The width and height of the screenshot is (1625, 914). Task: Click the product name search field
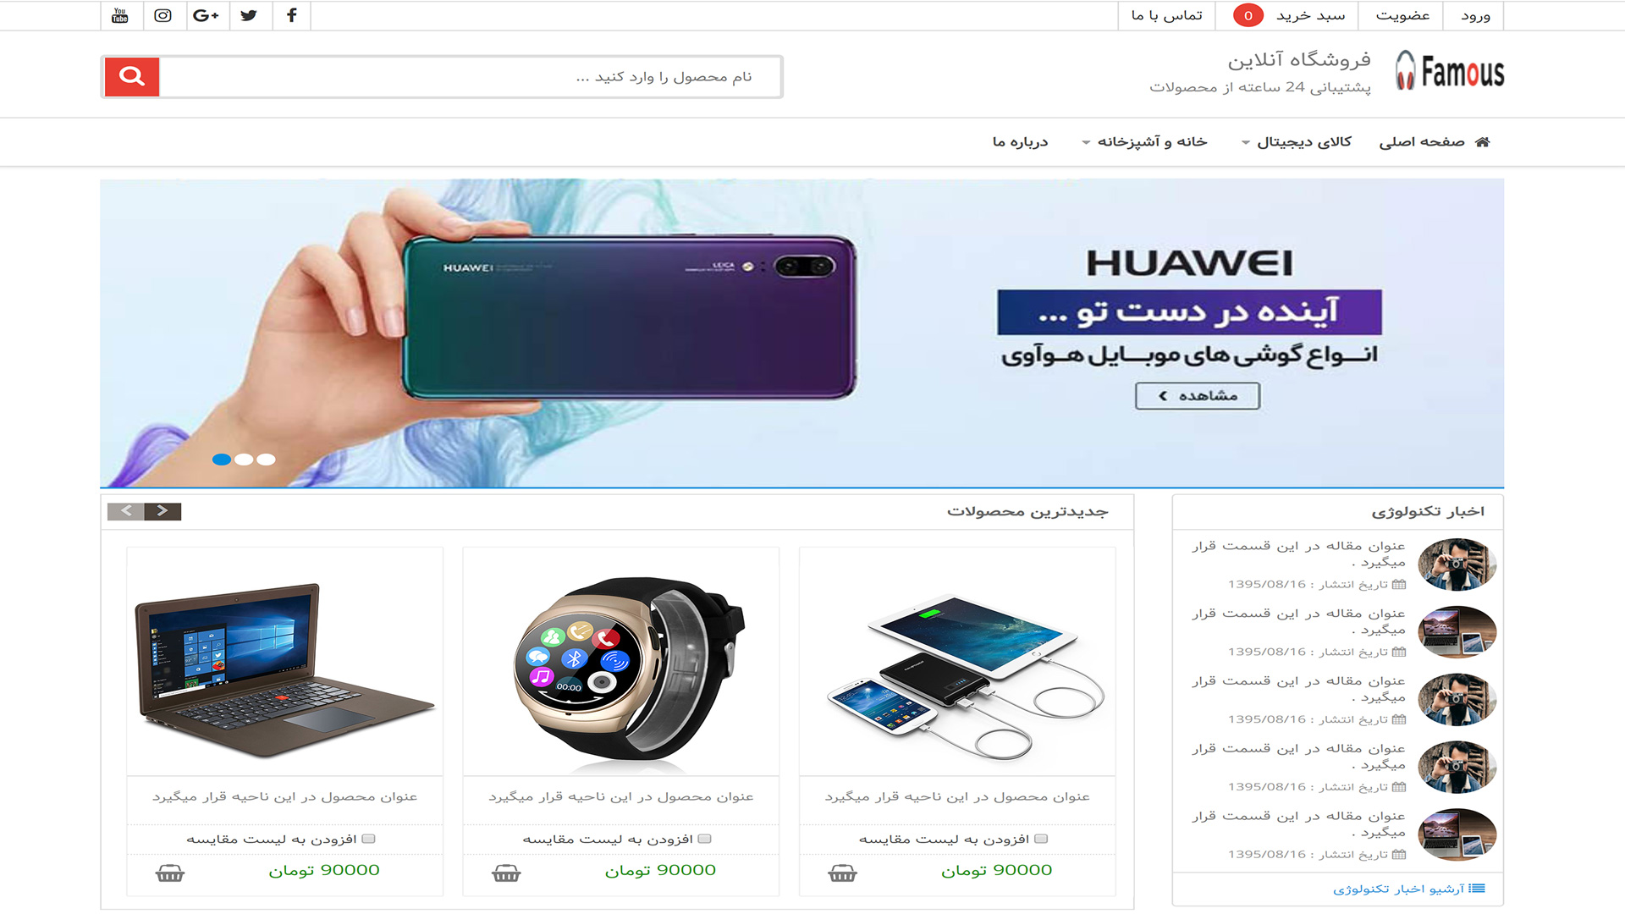coord(471,77)
